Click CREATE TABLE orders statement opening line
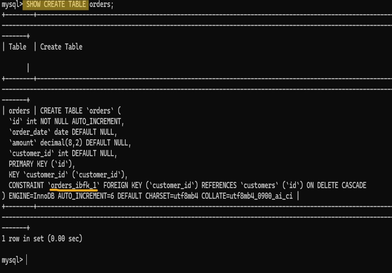The height and width of the screenshot is (273, 392). pyautogui.click(x=80, y=111)
